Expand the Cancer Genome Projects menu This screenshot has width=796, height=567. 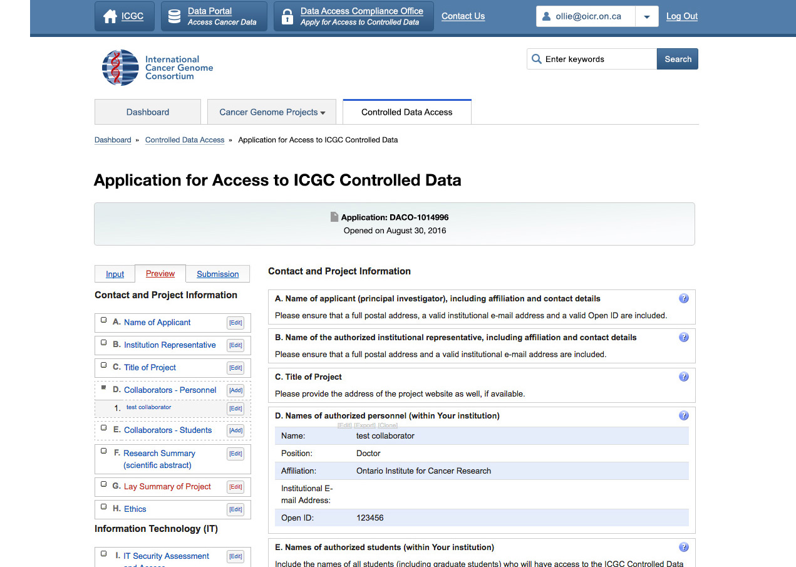272,112
